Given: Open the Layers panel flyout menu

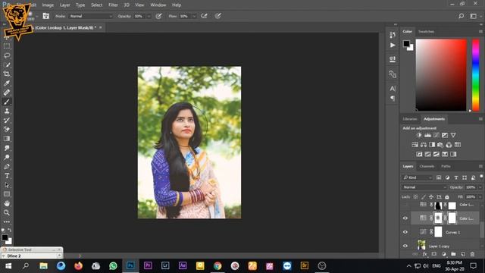Looking at the screenshot, I should click(x=480, y=166).
